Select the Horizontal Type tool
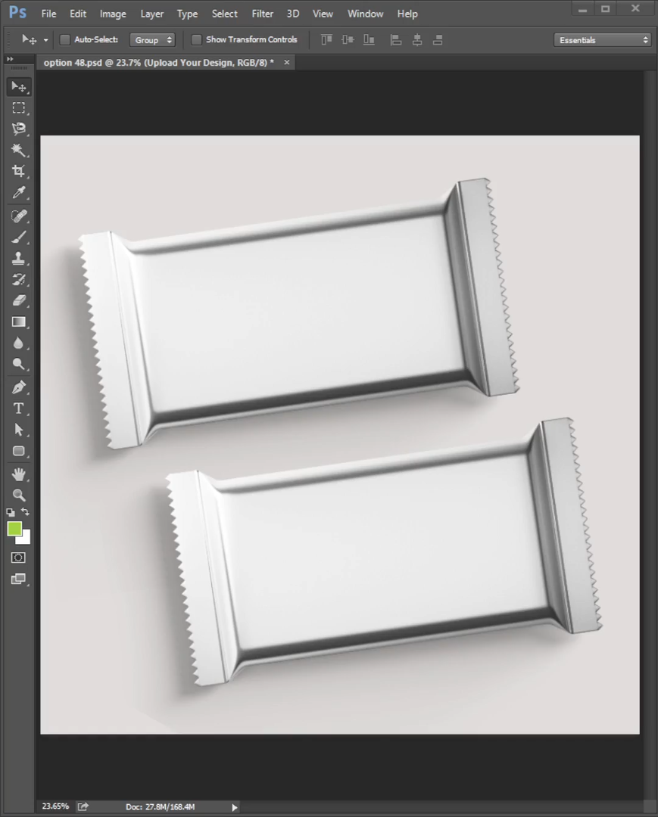This screenshot has width=658, height=817. coord(19,408)
